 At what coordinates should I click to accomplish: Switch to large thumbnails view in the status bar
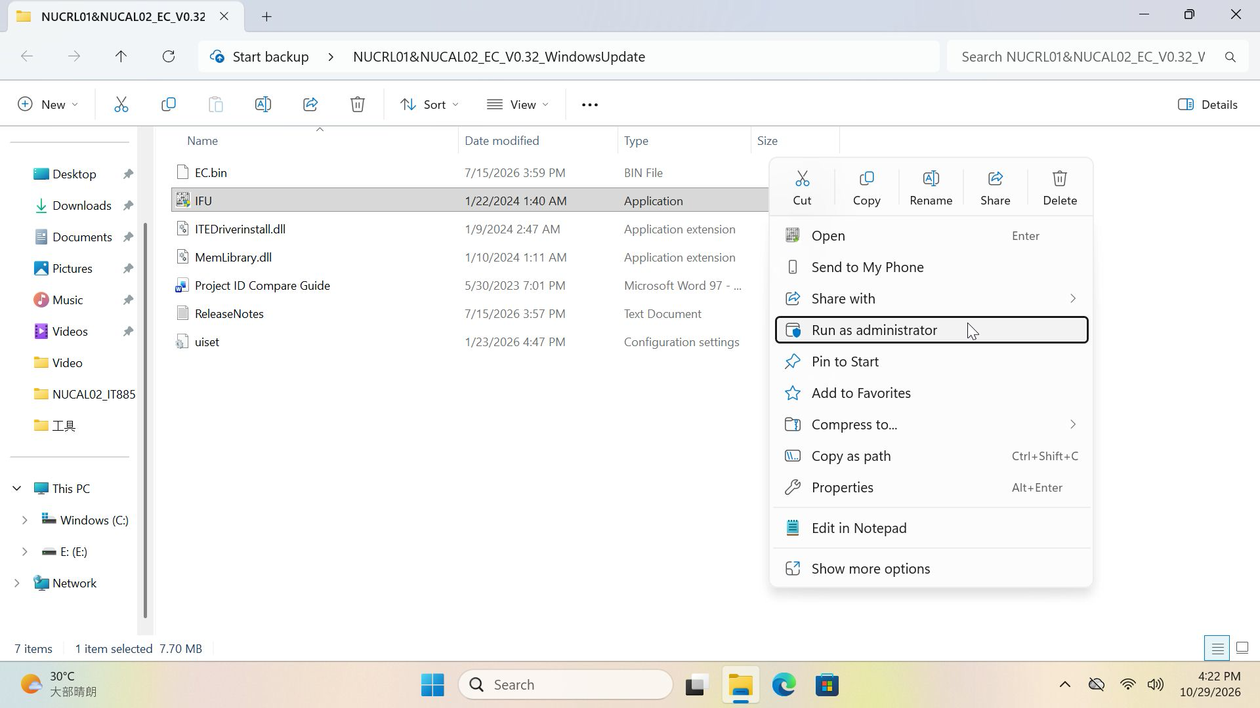pyautogui.click(x=1242, y=648)
